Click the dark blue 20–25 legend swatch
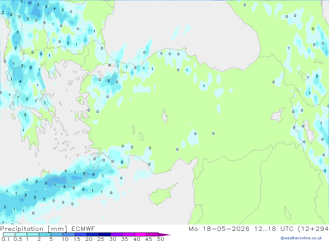This screenshot has height=241, width=329. click(x=93, y=234)
